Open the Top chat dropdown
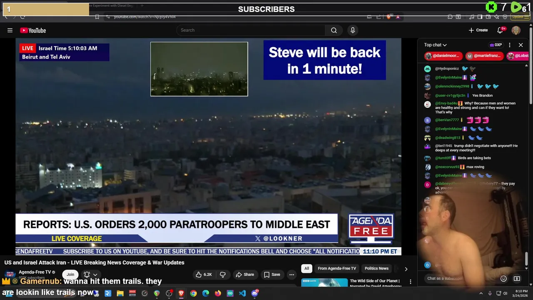Viewport: 533px width, 300px height. point(435,45)
